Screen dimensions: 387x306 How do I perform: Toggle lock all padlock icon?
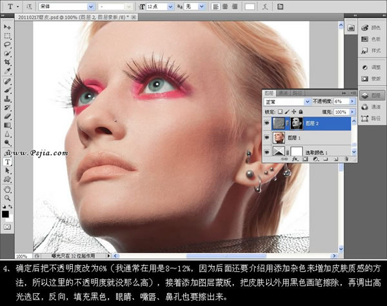301,112
